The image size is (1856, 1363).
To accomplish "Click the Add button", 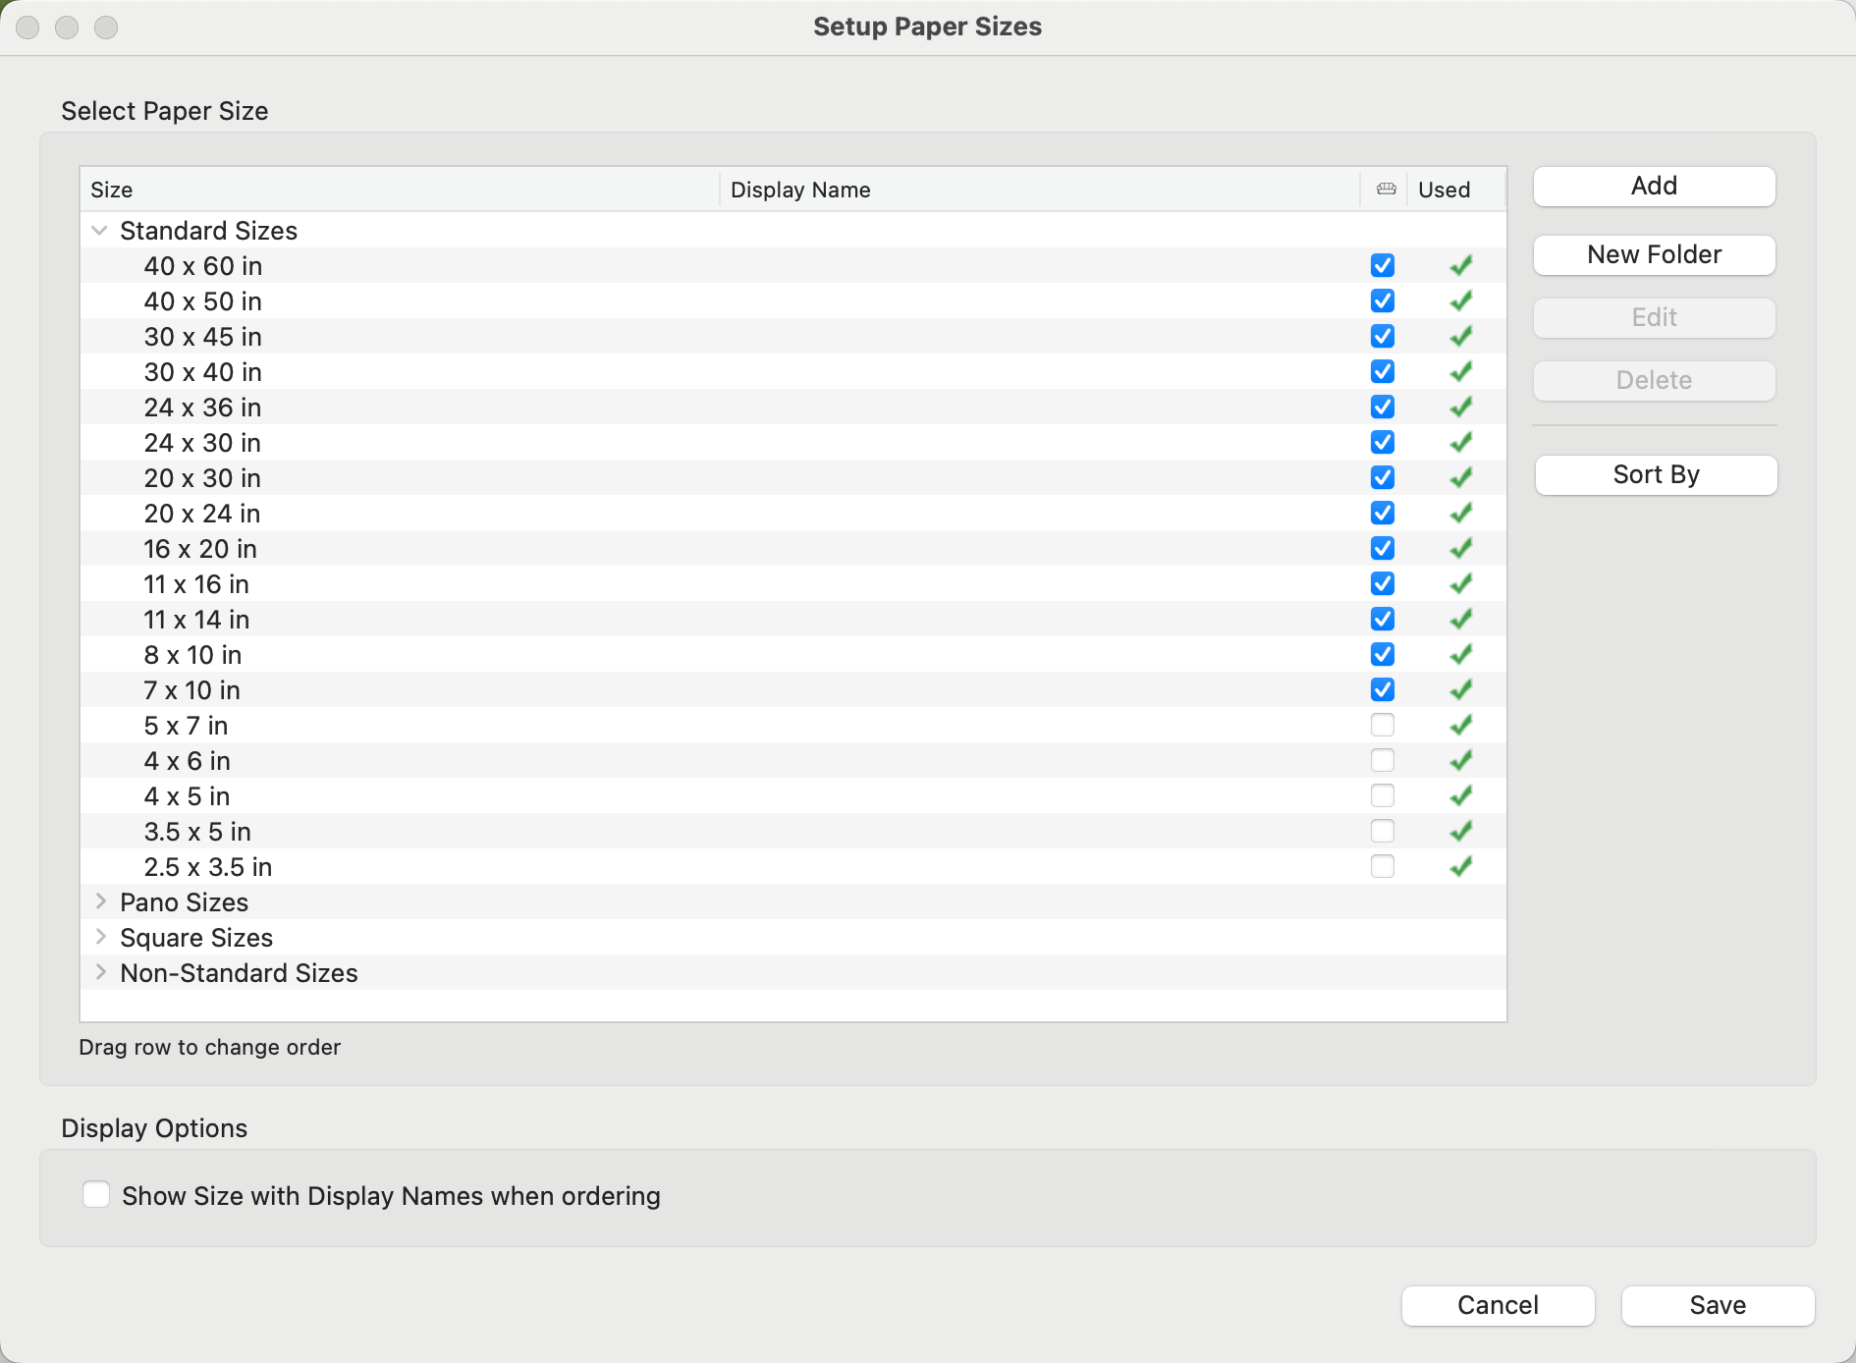I will 1654,187.
